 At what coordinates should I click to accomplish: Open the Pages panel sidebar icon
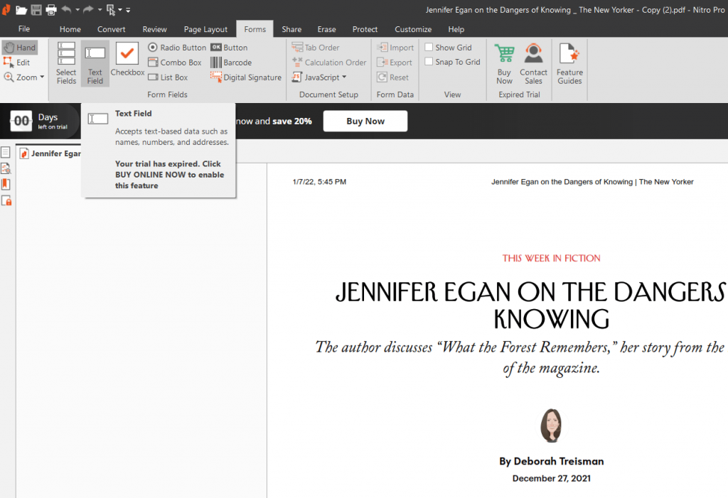tap(6, 152)
